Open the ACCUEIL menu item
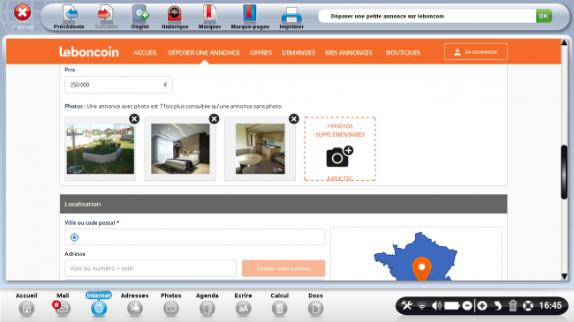Screen dimensions: 574x322 (145, 53)
